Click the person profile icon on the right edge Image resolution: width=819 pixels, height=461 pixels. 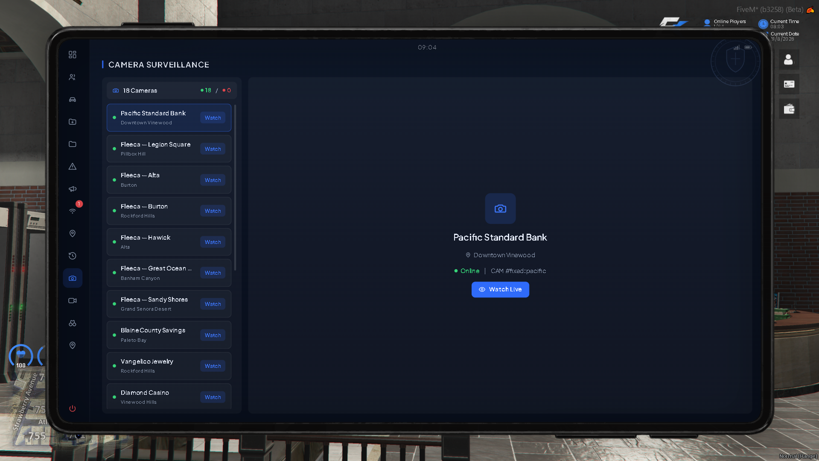point(789,59)
